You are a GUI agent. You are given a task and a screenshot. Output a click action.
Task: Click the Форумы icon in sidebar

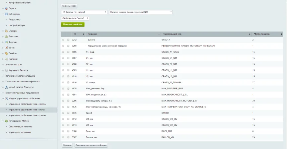(7, 42)
